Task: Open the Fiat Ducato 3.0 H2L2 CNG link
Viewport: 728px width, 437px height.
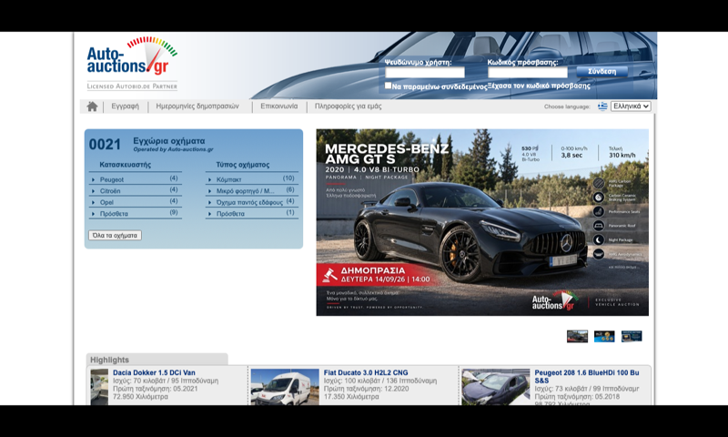Action: tap(366, 373)
